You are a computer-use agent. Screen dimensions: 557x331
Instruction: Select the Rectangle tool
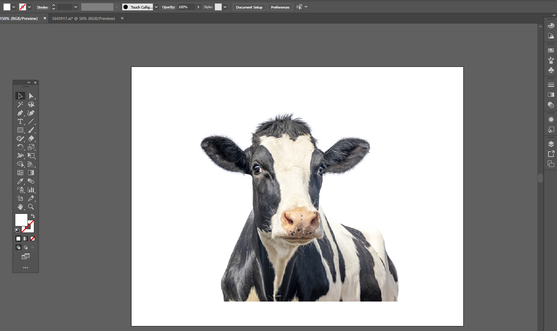20,130
